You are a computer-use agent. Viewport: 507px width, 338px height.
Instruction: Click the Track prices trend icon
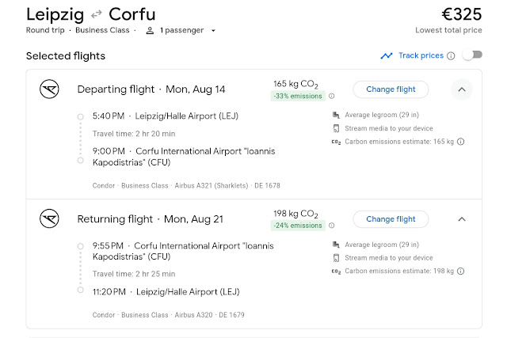[x=387, y=55]
